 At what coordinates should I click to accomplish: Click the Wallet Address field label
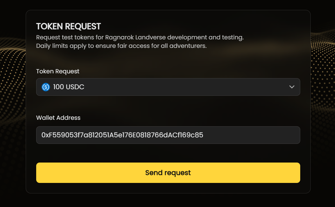(x=58, y=118)
